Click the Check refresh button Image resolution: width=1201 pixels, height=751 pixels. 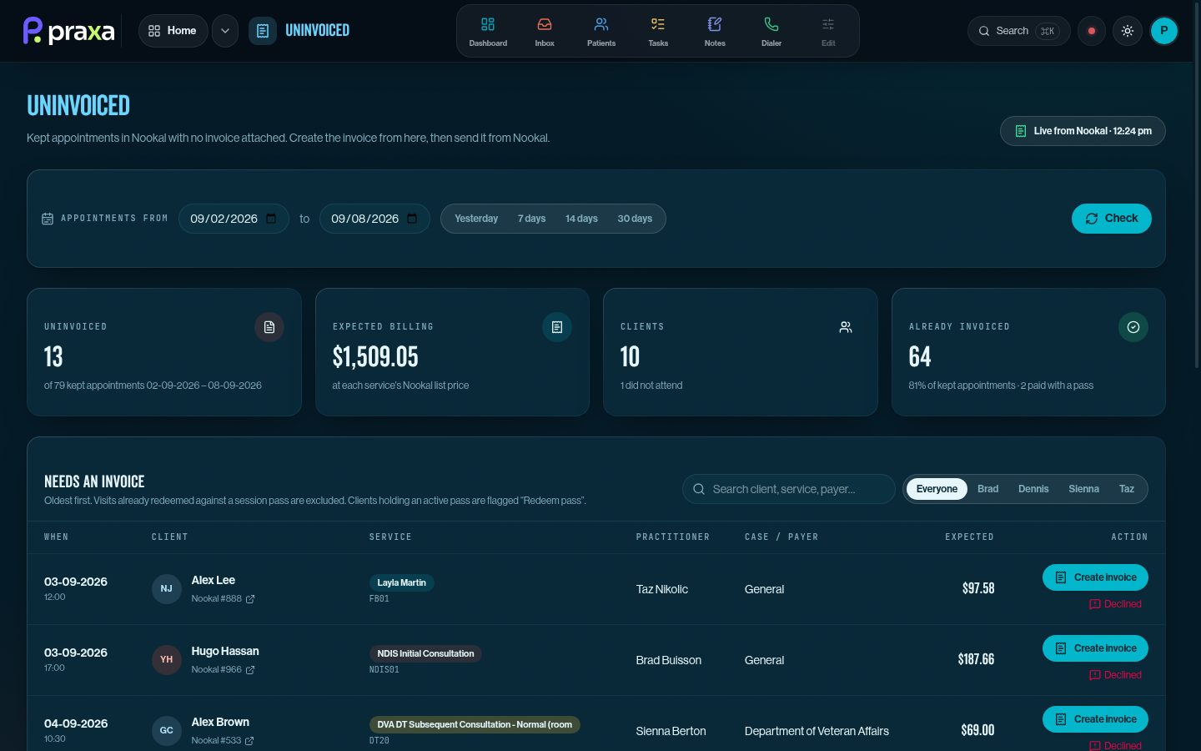click(x=1111, y=219)
